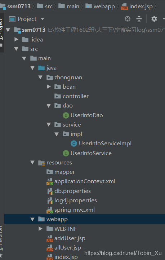
Task: Select the log4j.properties file name
Action: (76, 200)
